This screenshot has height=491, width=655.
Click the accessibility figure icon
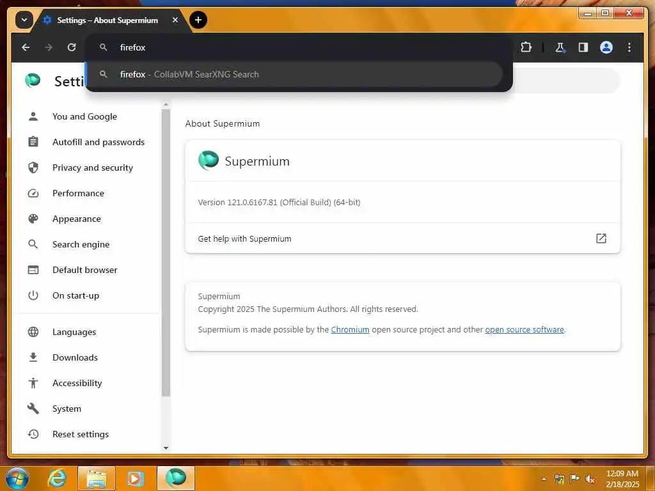click(33, 383)
